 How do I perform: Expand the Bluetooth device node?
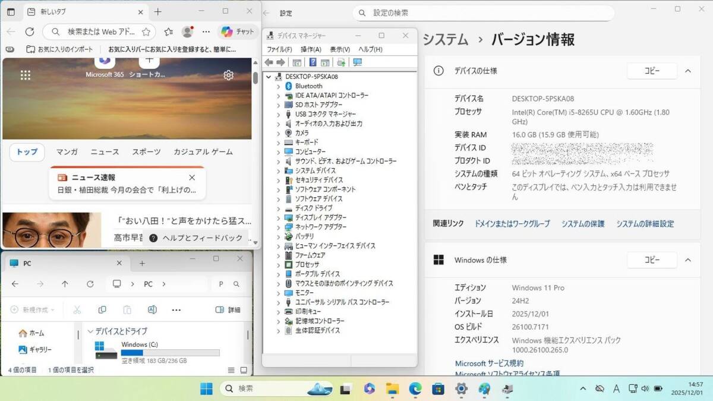coord(278,86)
